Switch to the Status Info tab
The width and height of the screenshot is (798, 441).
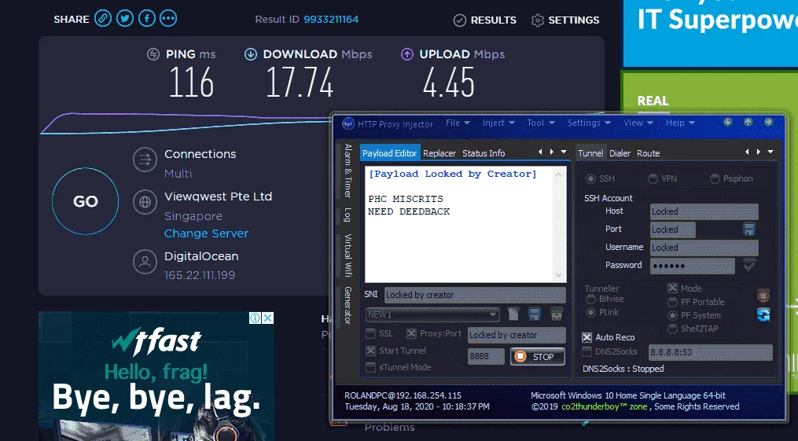coord(484,153)
